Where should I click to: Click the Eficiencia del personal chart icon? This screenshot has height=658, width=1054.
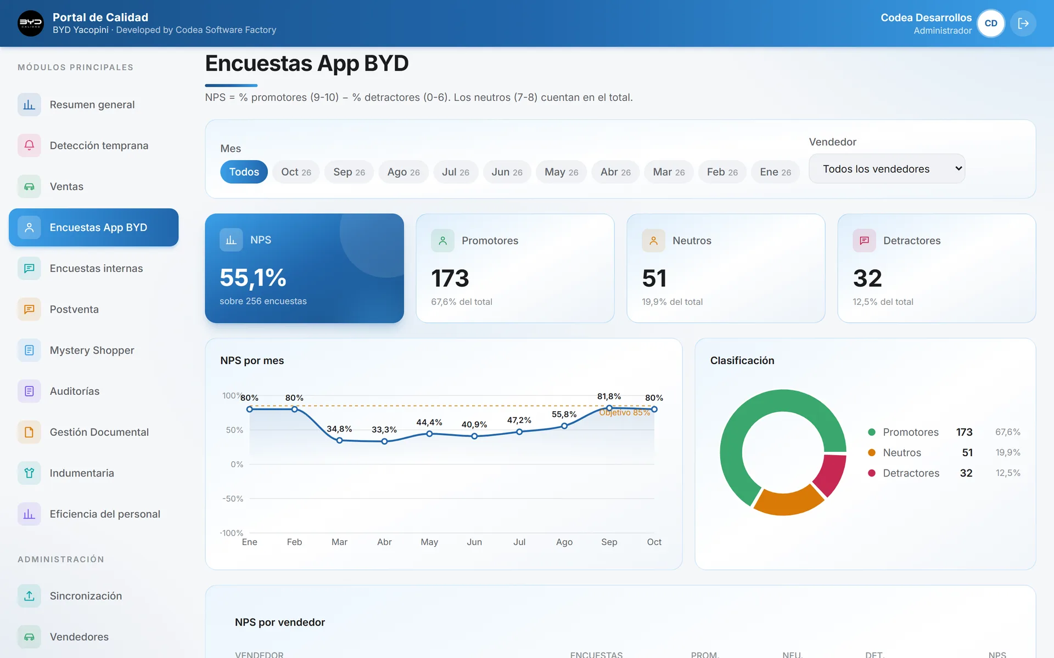[29, 514]
